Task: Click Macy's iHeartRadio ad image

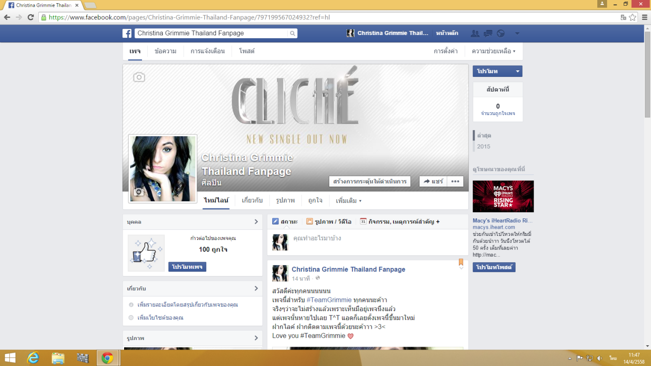Action: (x=503, y=196)
